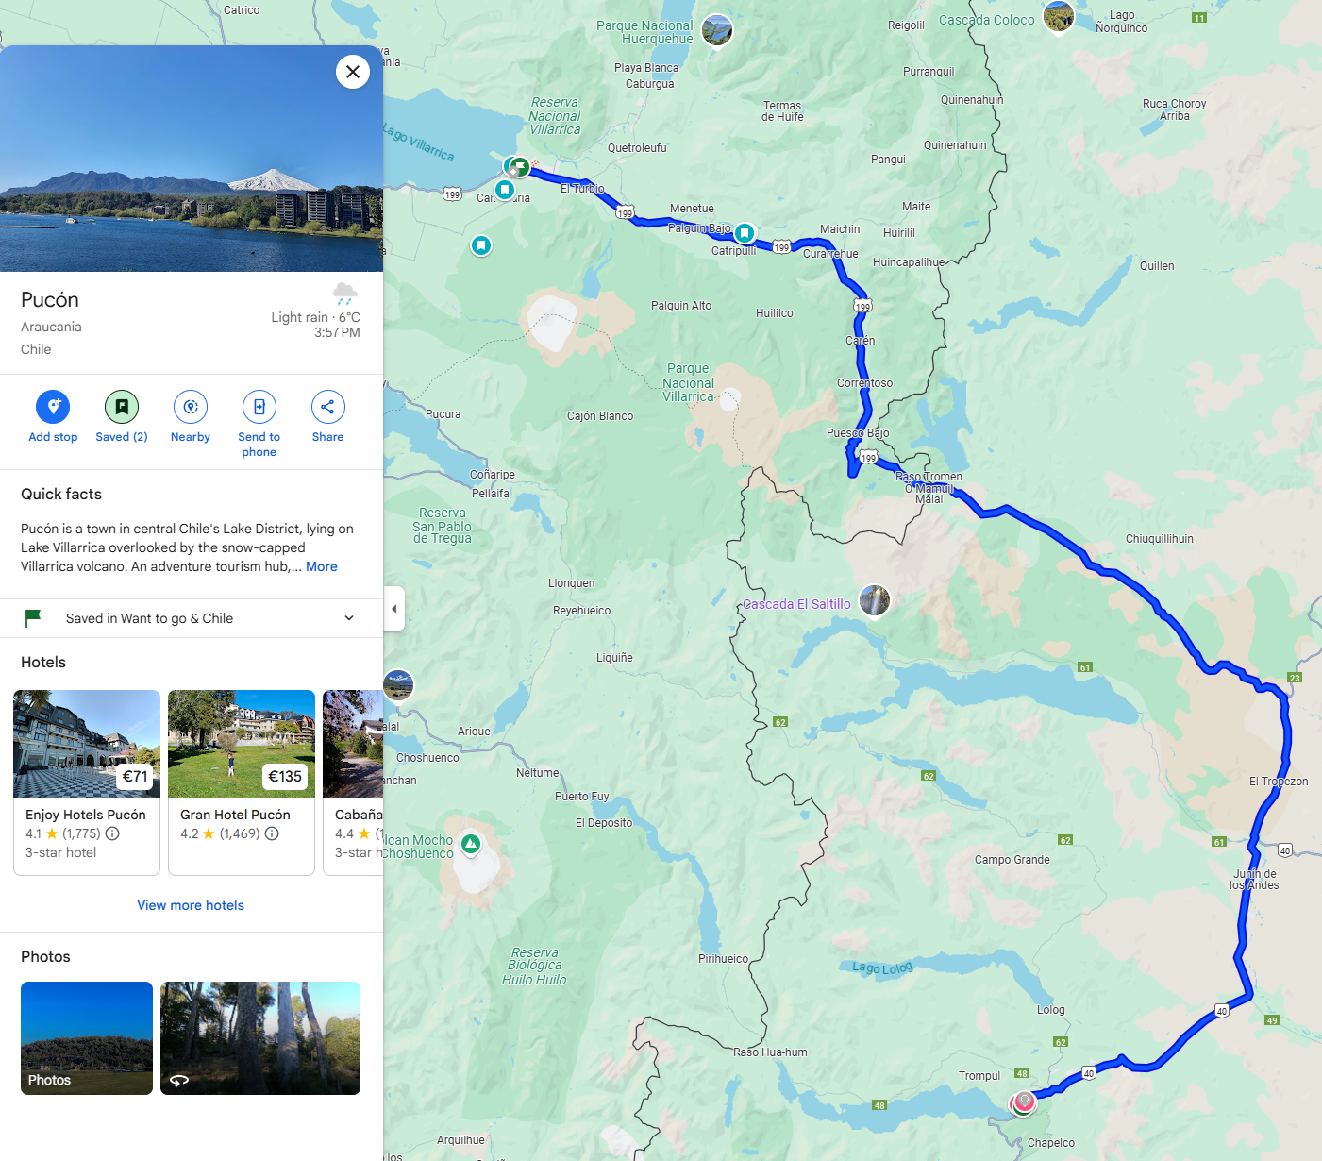Open the Photos thumbnail
The image size is (1322, 1161).
pos(87,1038)
